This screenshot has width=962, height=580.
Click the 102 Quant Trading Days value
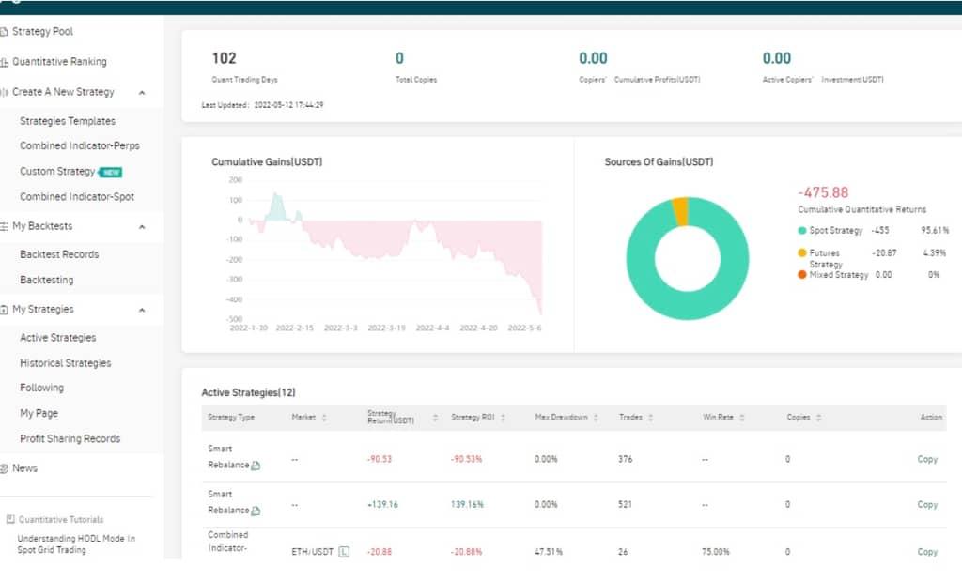coord(224,58)
